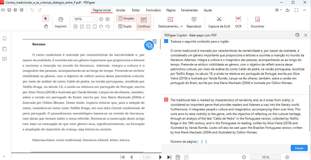Open the zoom percentage dropdown
The image size is (311, 160).
[94, 19]
